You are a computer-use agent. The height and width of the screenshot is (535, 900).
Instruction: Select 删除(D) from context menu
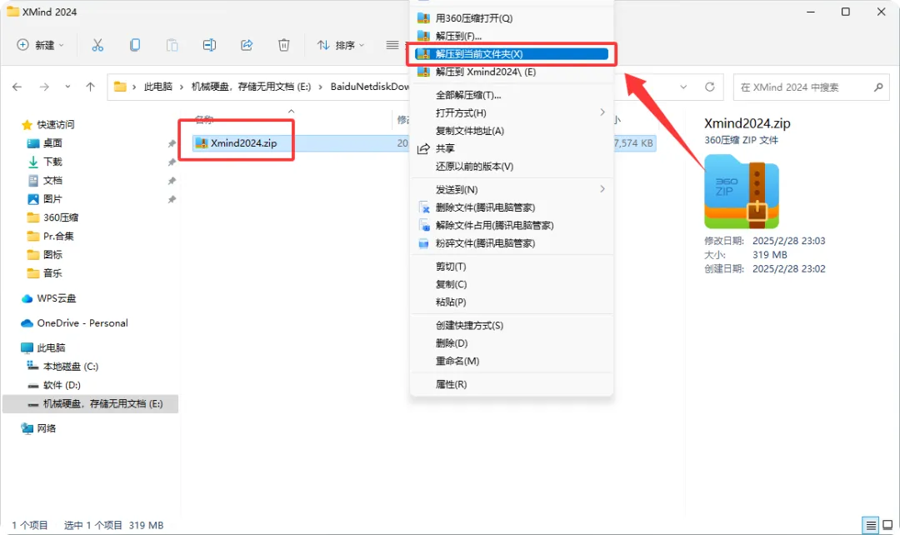tap(512, 342)
